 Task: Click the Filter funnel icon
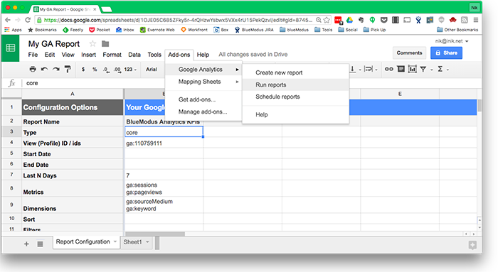(423, 69)
